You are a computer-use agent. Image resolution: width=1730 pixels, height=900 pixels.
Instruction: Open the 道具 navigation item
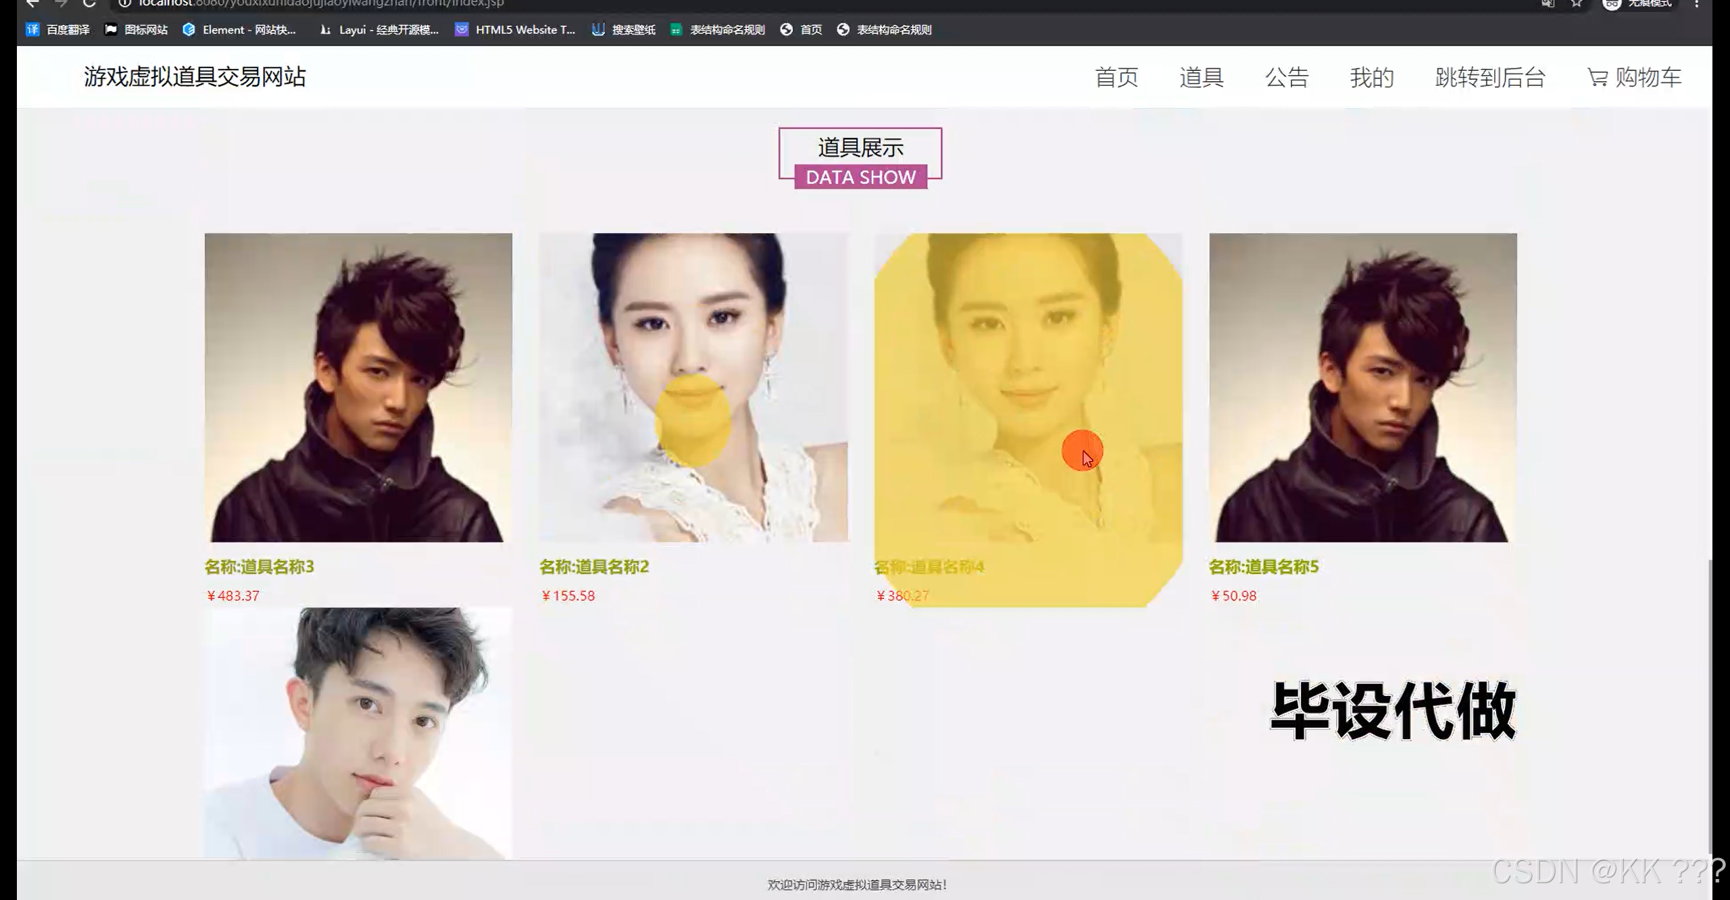click(x=1202, y=78)
